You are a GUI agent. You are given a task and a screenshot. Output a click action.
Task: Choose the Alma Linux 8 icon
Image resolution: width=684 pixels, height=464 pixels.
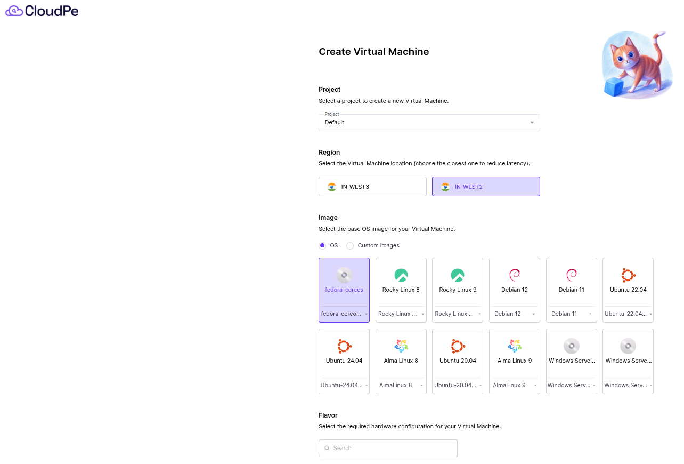point(401,346)
